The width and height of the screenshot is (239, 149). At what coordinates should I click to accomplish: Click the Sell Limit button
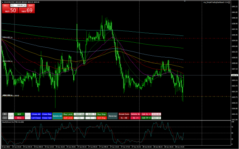(x=68, y=118)
